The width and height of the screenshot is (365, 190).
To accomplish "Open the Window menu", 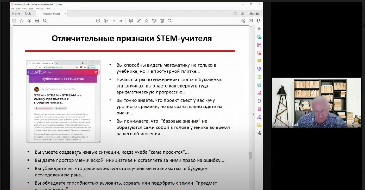I will pos(39,9).
